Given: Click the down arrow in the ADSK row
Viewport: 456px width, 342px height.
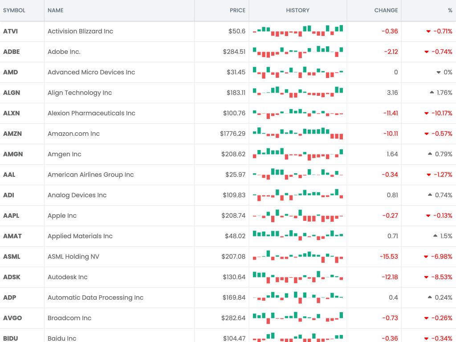Looking at the screenshot, I should [426, 277].
